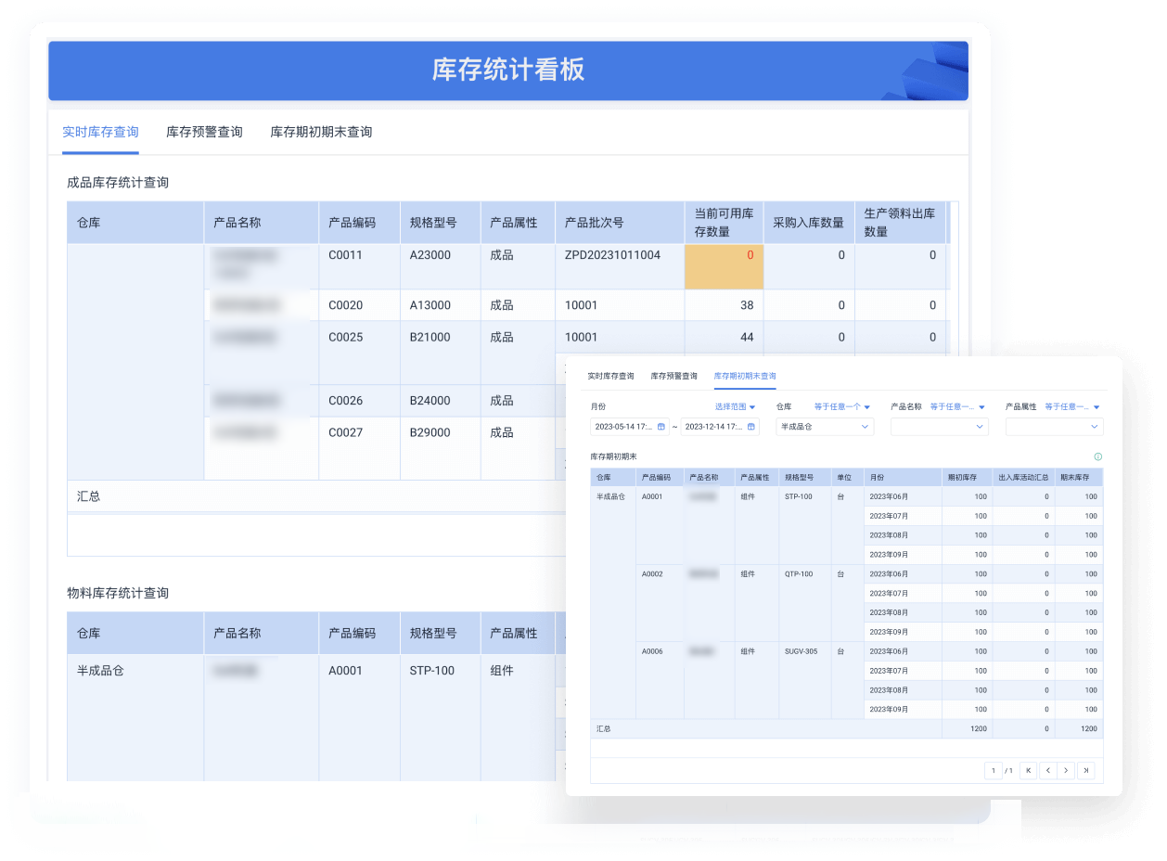
Task: Open calendar icon for end date 2023-12-14
Action: coord(750,427)
